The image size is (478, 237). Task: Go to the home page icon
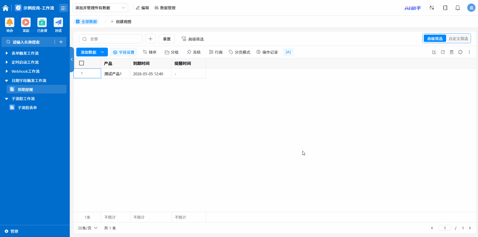tap(6, 8)
